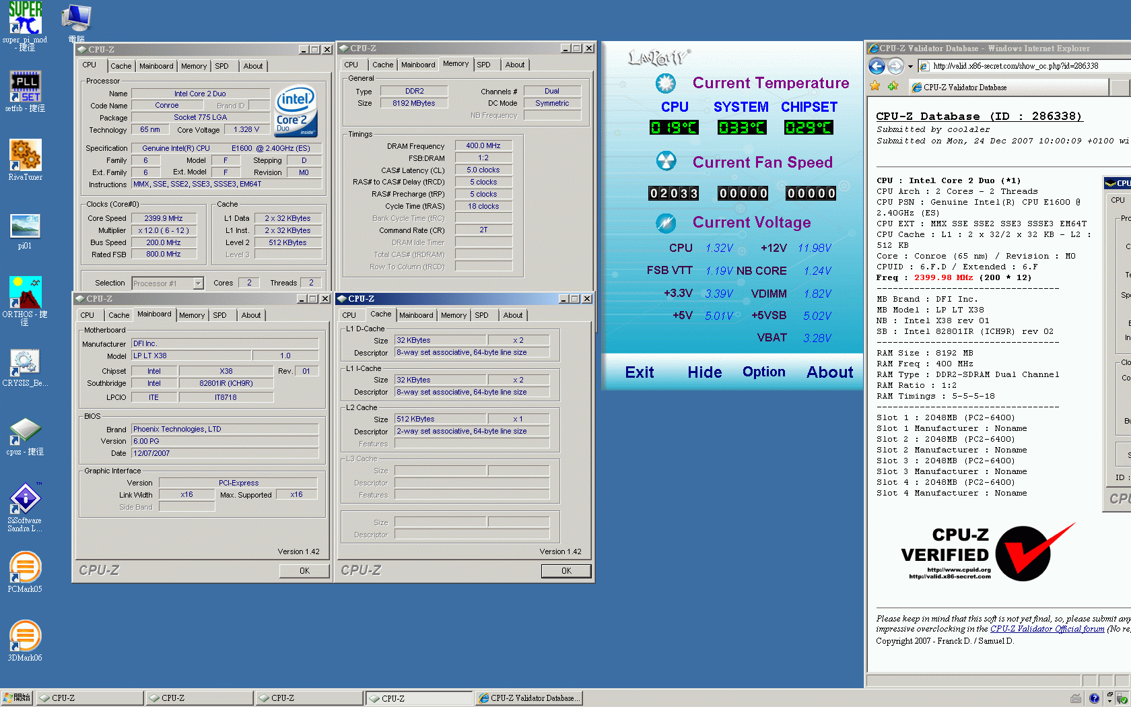Click the Intel Core 2 Duo logo

point(296,110)
